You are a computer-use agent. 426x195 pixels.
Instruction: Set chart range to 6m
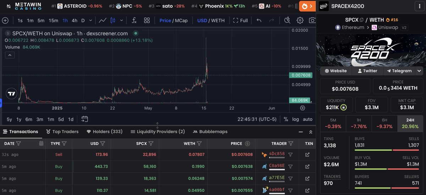[x=29, y=119]
